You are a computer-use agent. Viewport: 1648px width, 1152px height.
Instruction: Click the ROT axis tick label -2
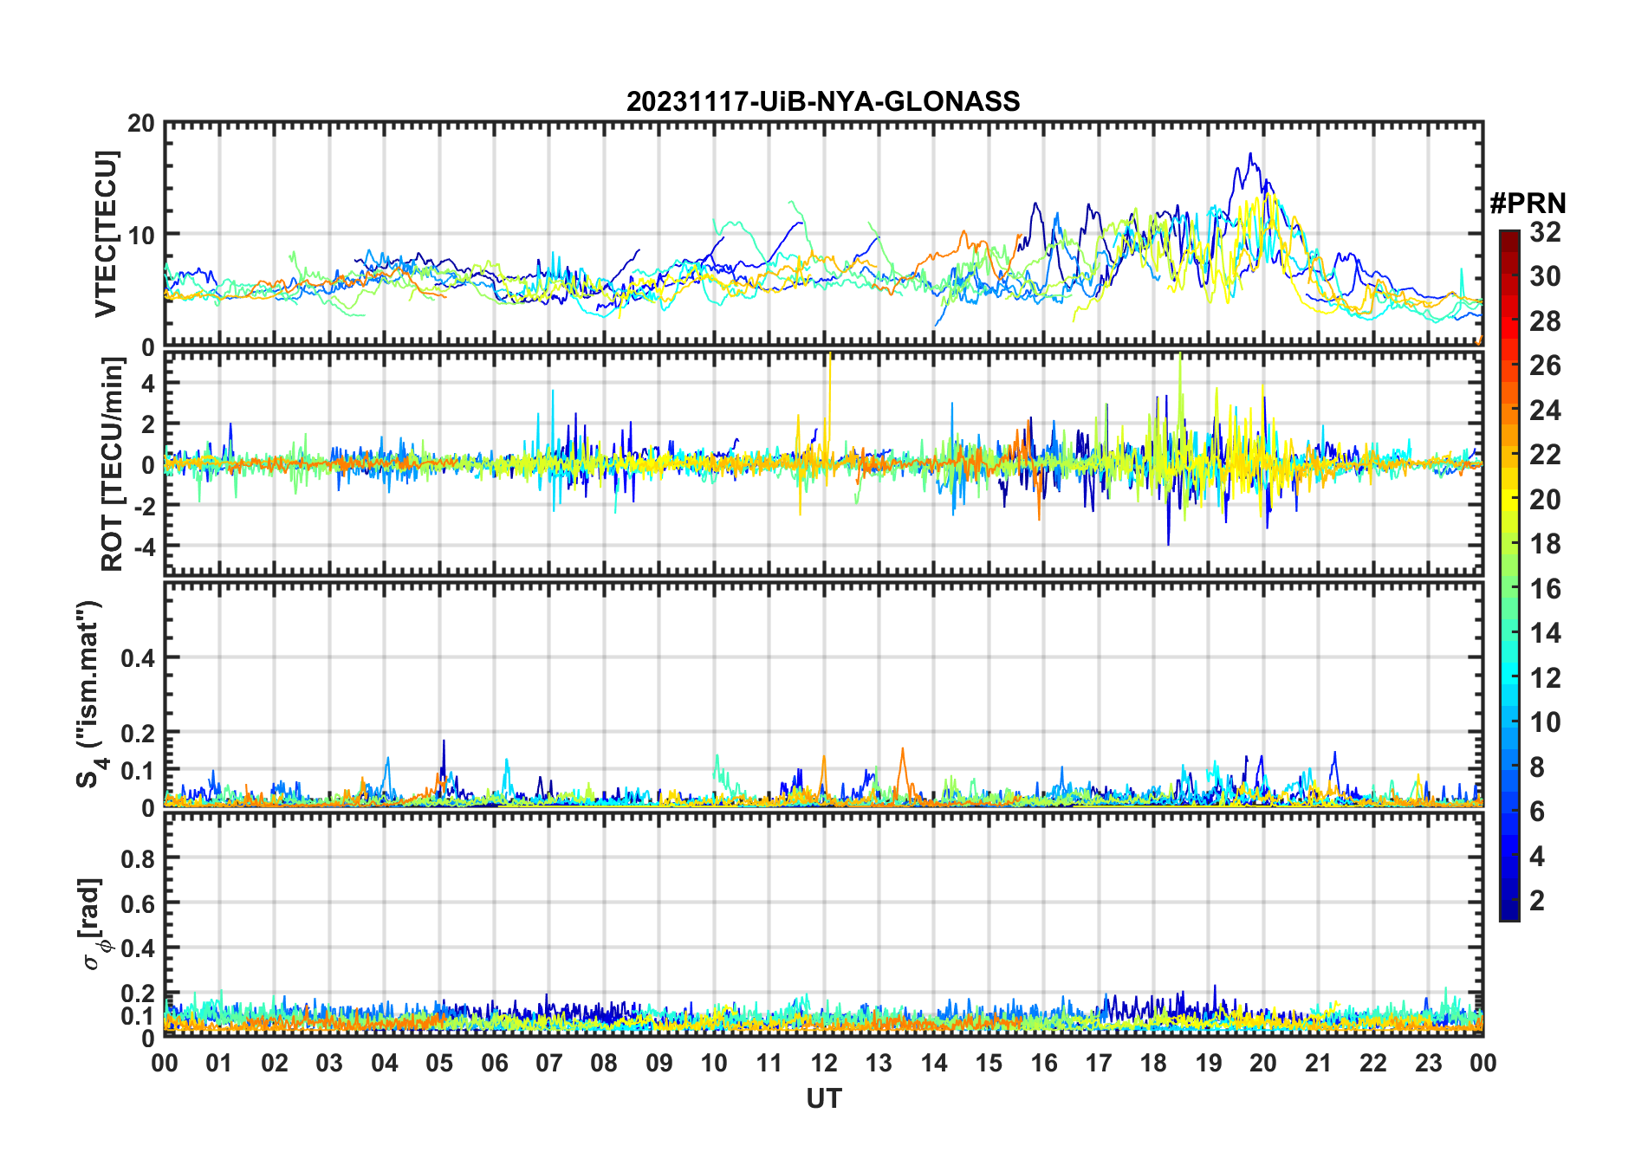click(x=144, y=506)
